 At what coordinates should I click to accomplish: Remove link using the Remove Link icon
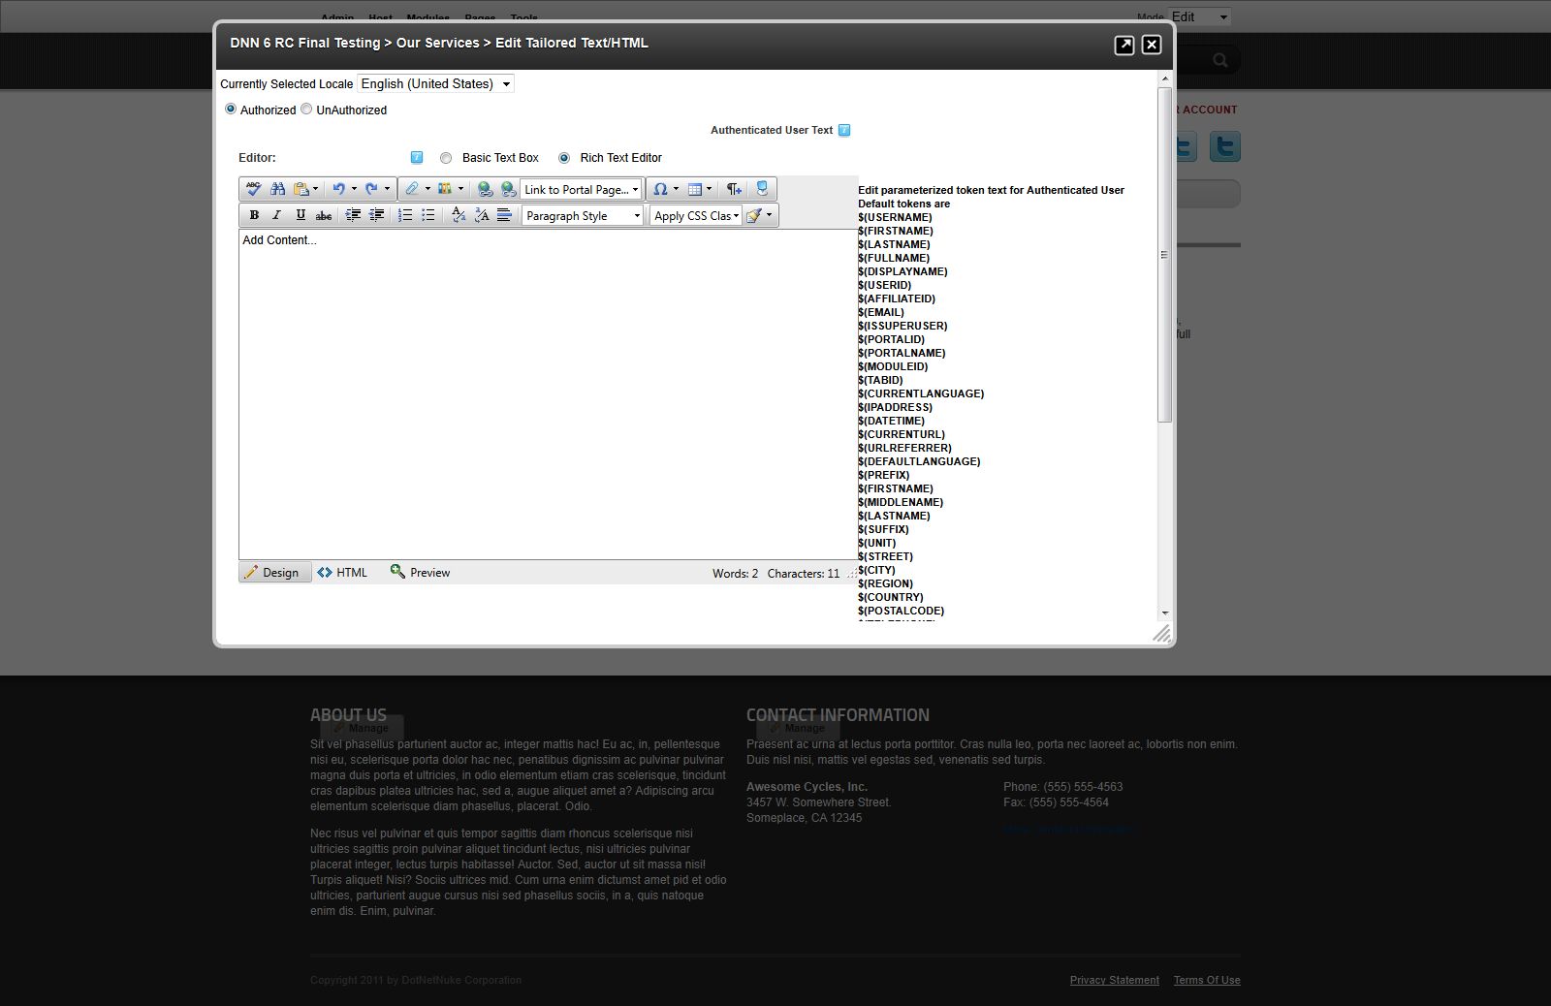point(508,189)
